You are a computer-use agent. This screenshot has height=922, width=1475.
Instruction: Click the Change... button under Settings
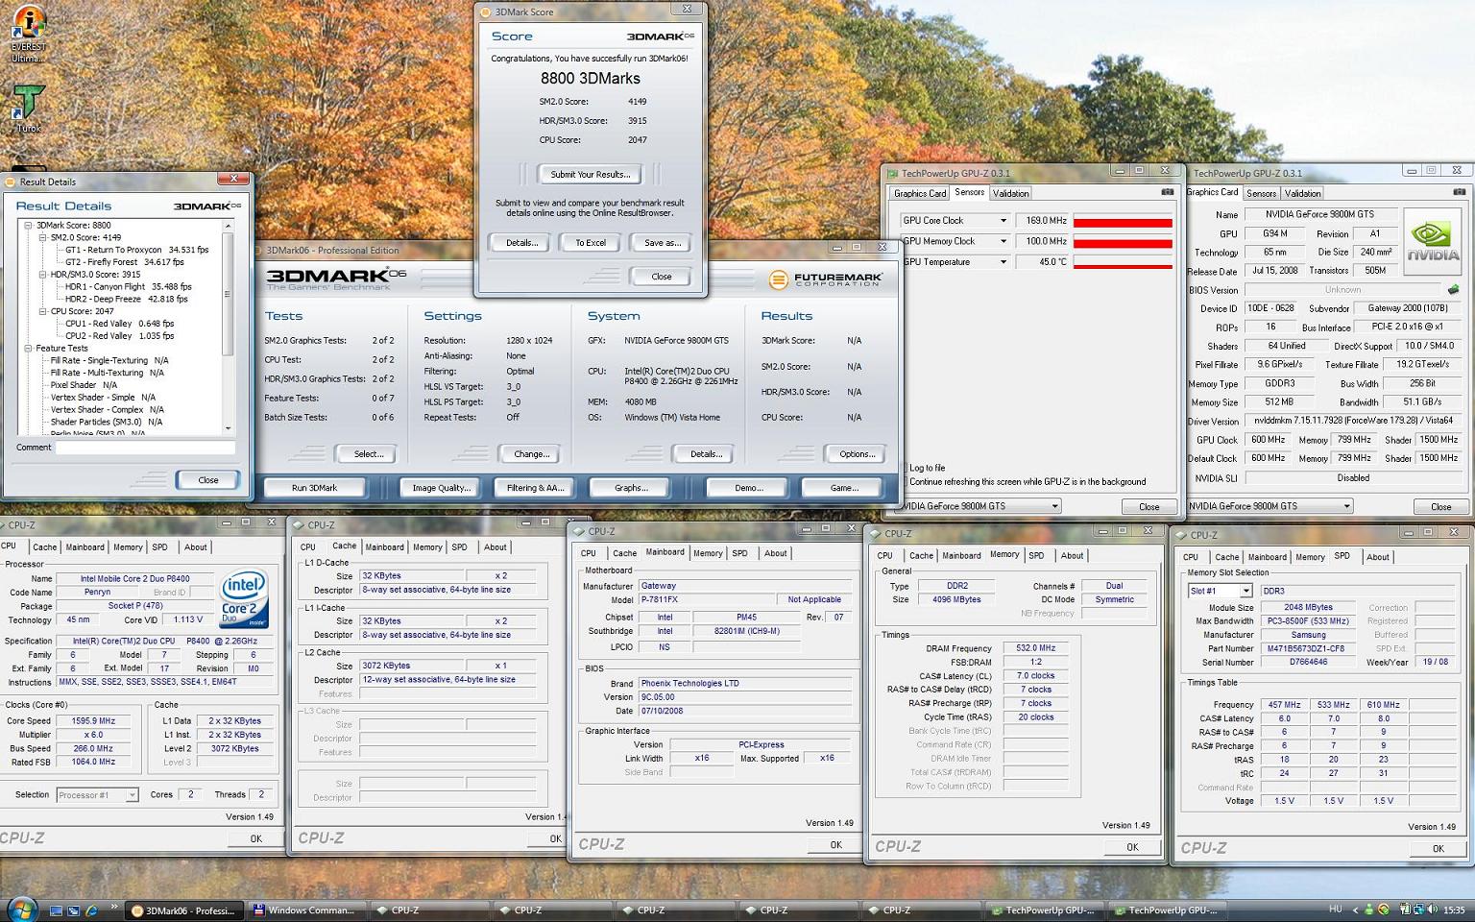click(531, 454)
